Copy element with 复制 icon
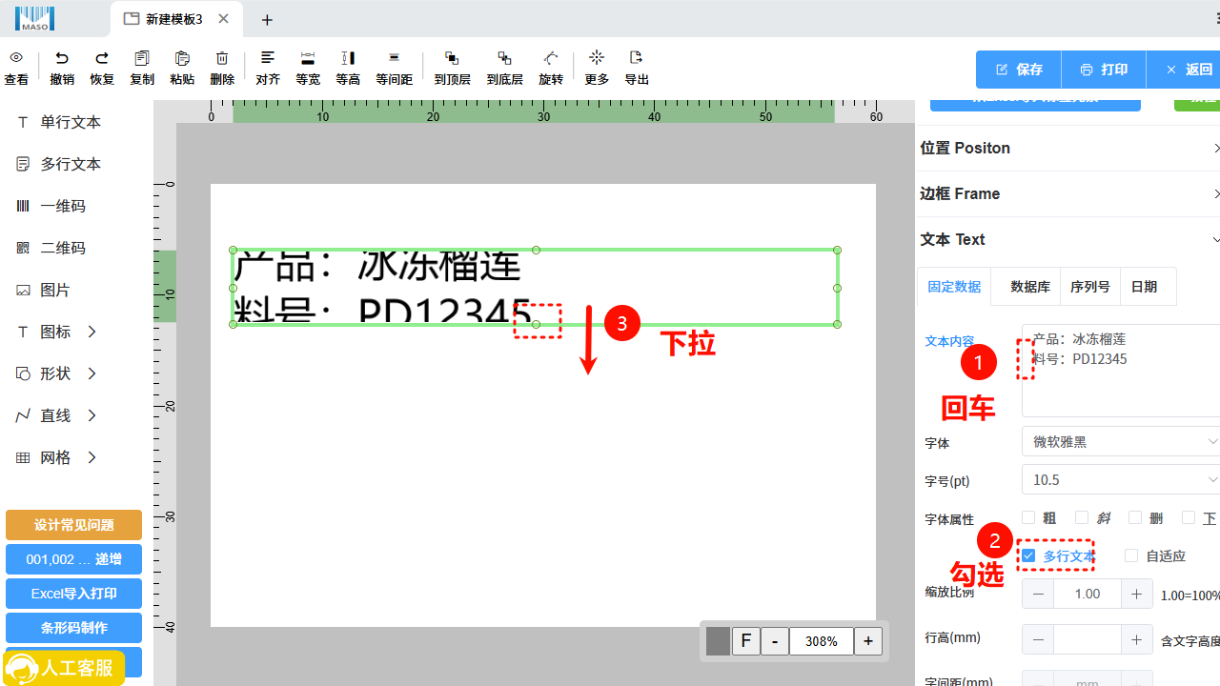 (142, 58)
